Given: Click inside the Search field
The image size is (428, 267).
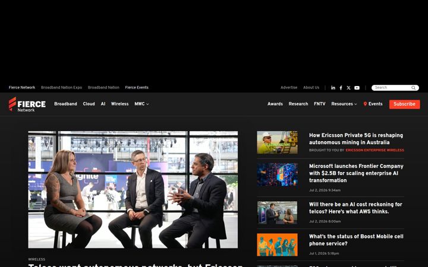Looking at the screenshot, I should [392, 88].
